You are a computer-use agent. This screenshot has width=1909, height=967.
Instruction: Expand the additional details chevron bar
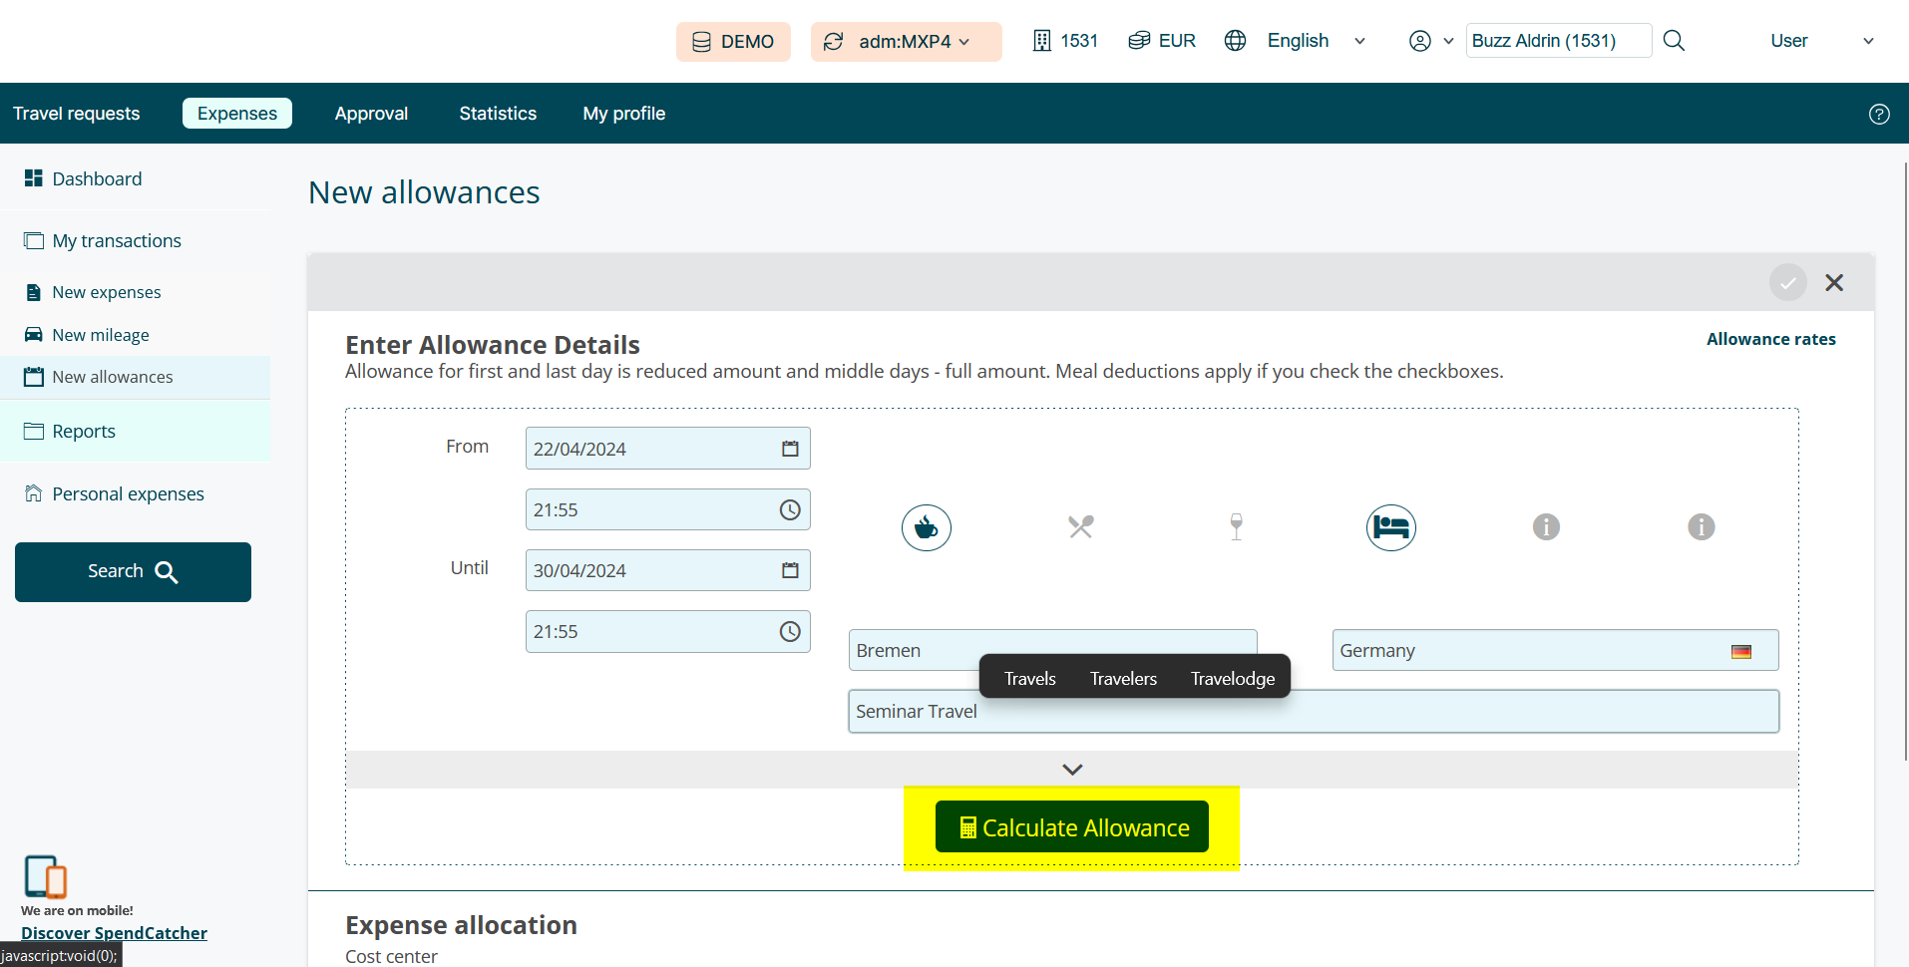coord(1072,770)
